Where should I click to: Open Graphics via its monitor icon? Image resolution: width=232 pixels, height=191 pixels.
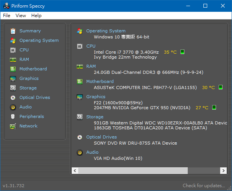coord(13,78)
